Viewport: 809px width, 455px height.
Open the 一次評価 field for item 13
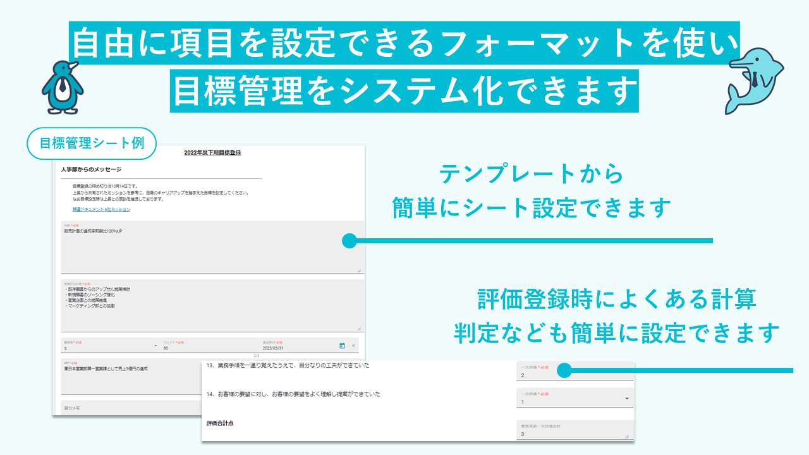coord(574,372)
